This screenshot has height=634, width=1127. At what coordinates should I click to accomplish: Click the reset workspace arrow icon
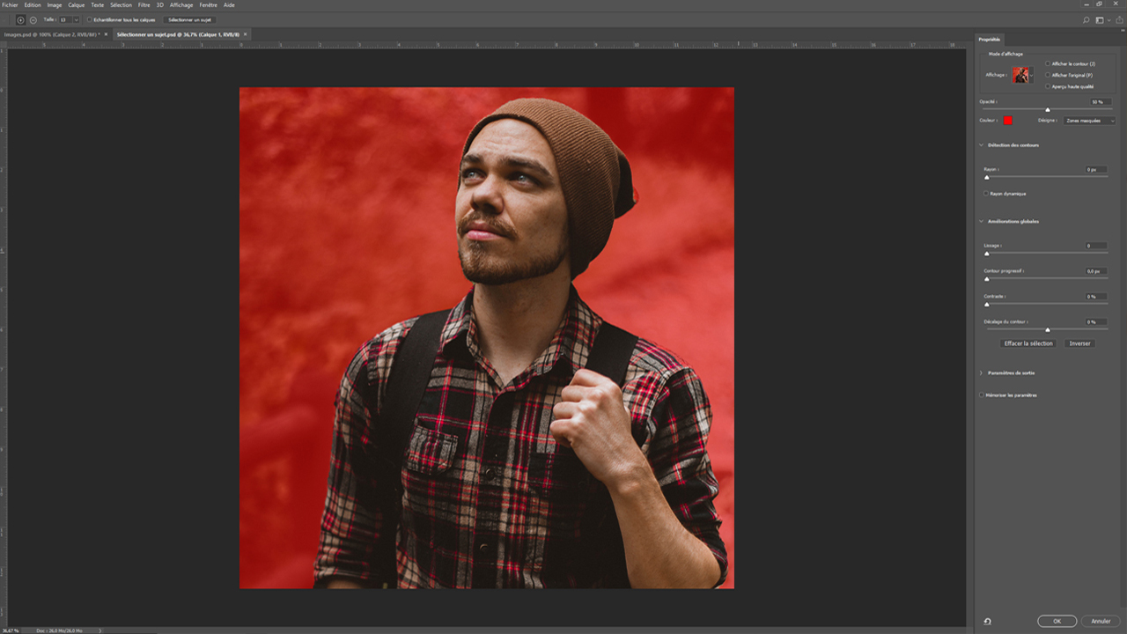click(988, 621)
